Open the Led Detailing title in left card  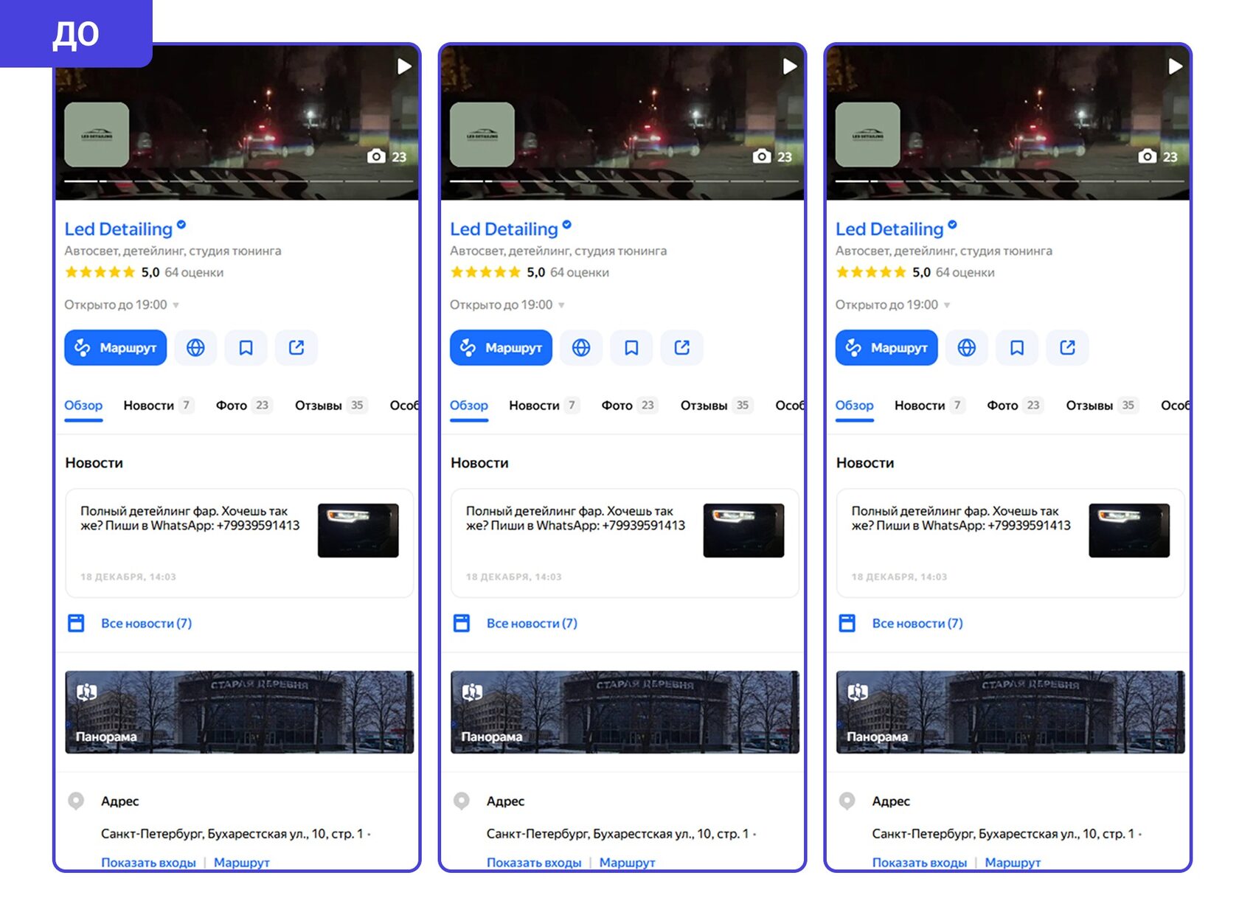(118, 229)
